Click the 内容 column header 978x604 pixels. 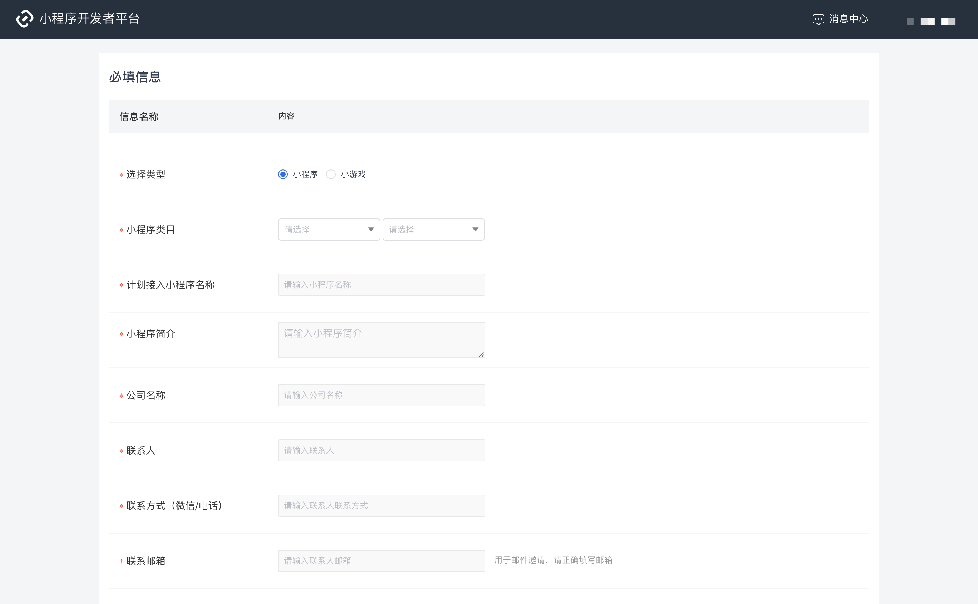pyautogui.click(x=286, y=116)
